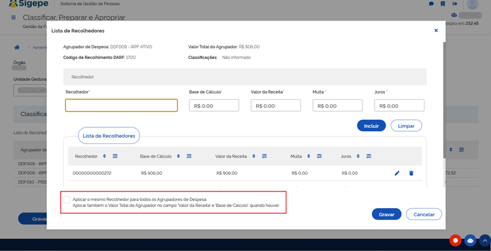Click the red help circle icon at bottom right
491x251 pixels.
[x=455, y=241]
